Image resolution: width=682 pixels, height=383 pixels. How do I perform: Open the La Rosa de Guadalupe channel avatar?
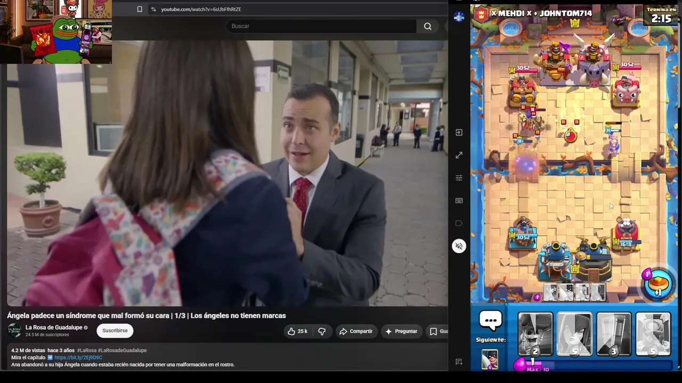(x=14, y=330)
